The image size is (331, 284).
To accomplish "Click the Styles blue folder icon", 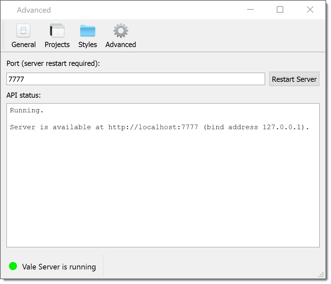I will 88,31.
